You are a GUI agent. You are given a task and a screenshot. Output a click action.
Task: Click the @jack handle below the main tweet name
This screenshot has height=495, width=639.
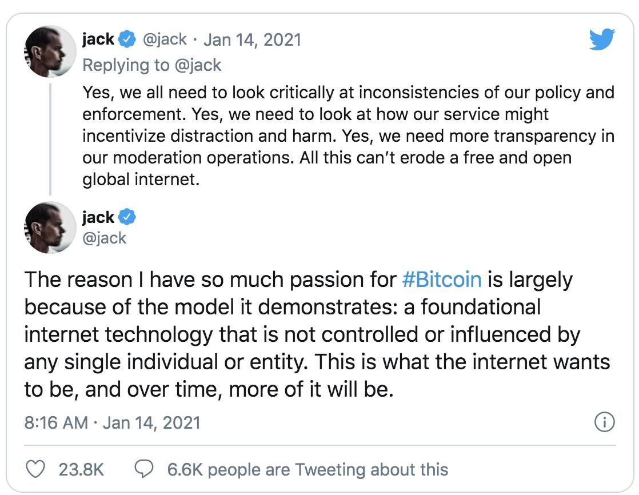click(x=105, y=237)
